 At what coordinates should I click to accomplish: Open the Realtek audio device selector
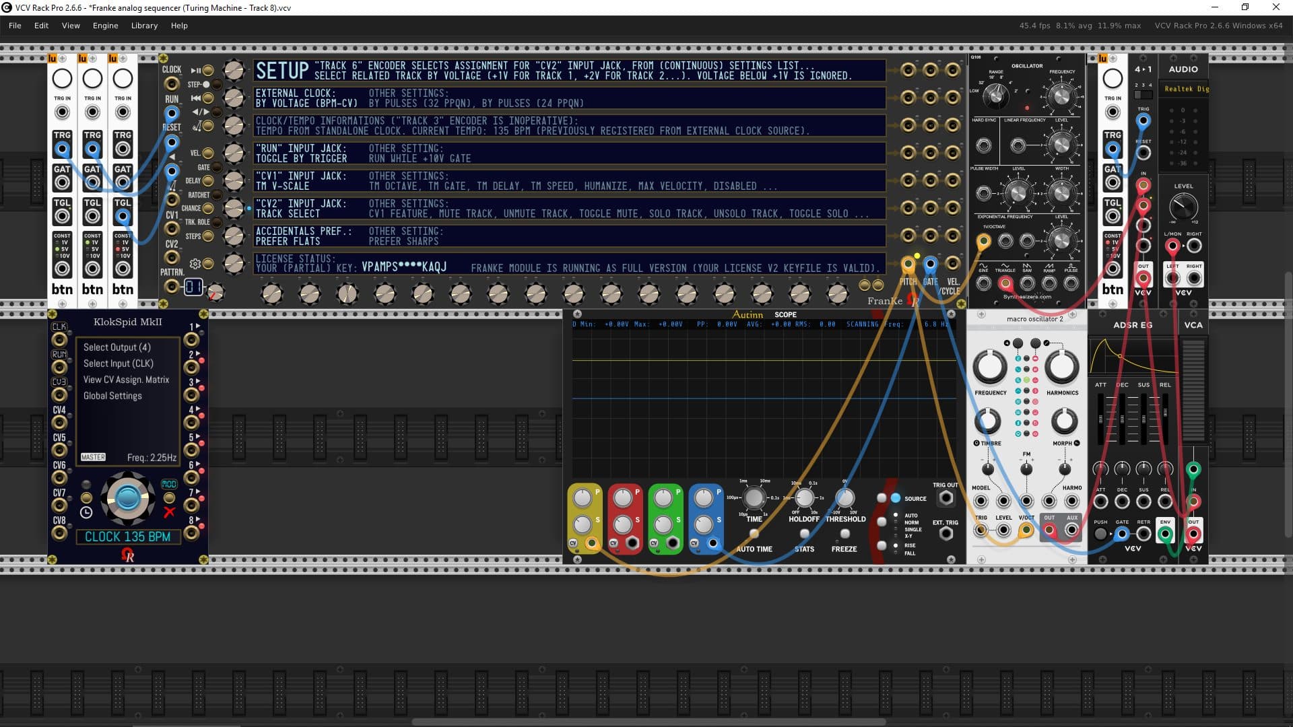coord(1187,89)
